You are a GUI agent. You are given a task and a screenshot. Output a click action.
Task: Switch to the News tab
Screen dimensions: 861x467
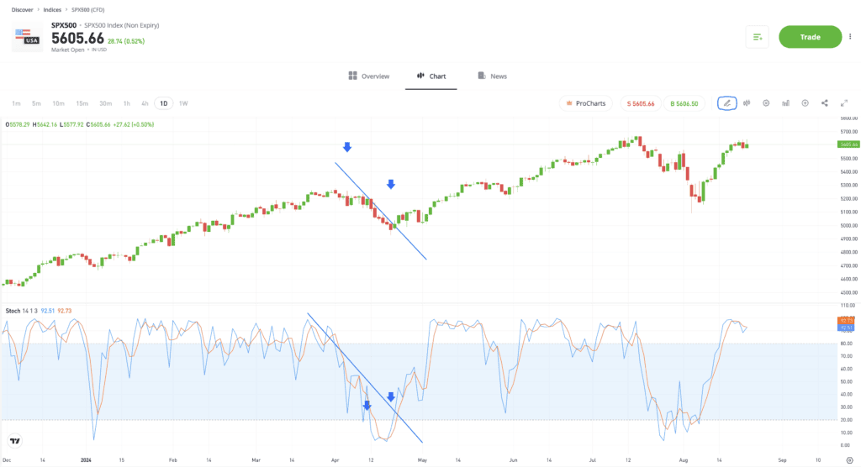[x=493, y=76]
